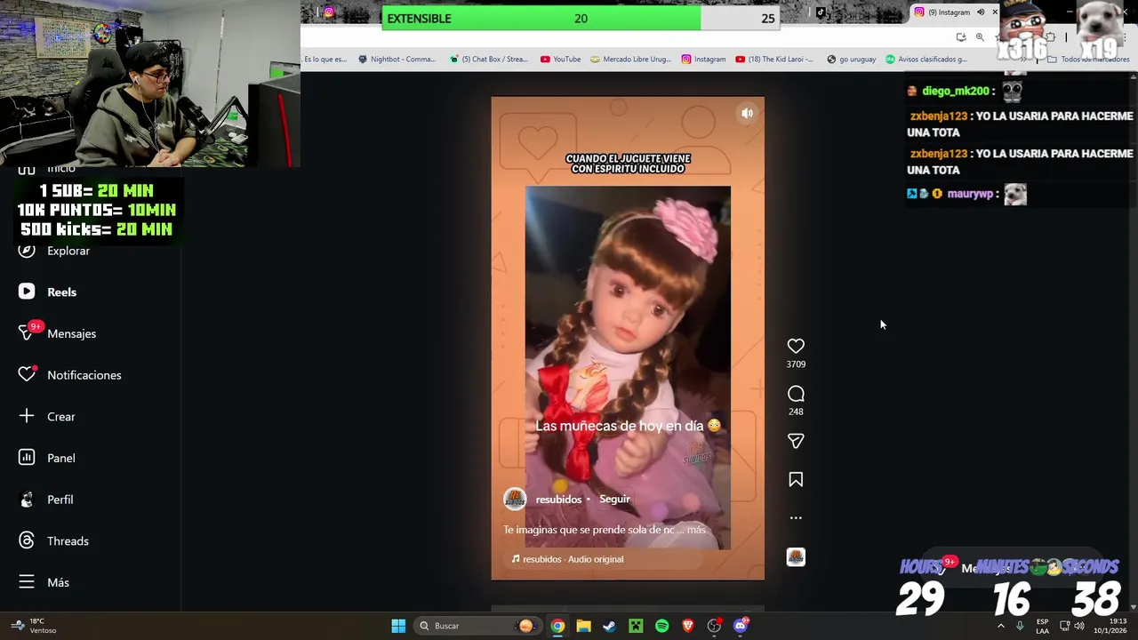
Task: Open the reel's three-dot options menu
Action: [x=796, y=517]
